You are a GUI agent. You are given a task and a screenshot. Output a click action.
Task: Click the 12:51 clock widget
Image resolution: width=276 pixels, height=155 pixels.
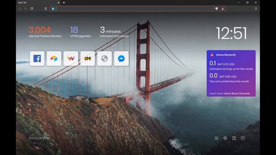232,33
